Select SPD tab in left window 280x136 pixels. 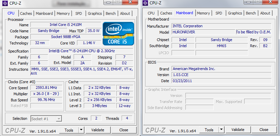pyautogui.click(x=79, y=13)
